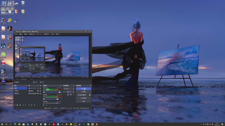Open desktop audio three-dot options menu
The image size is (225, 126).
click(x=44, y=97)
